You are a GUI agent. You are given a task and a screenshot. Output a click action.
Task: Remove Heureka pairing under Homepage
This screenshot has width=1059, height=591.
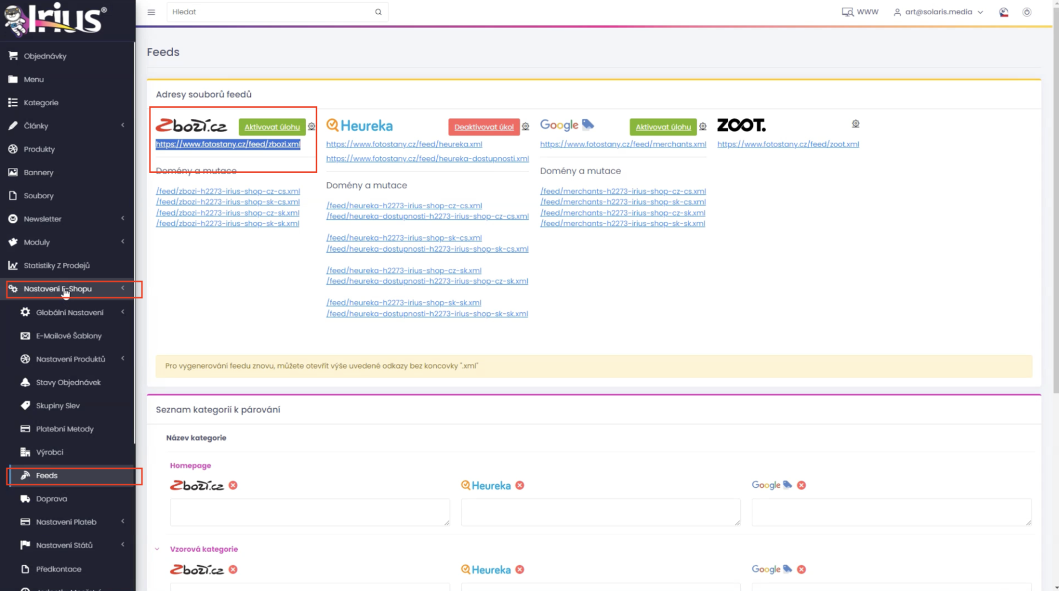tap(520, 485)
